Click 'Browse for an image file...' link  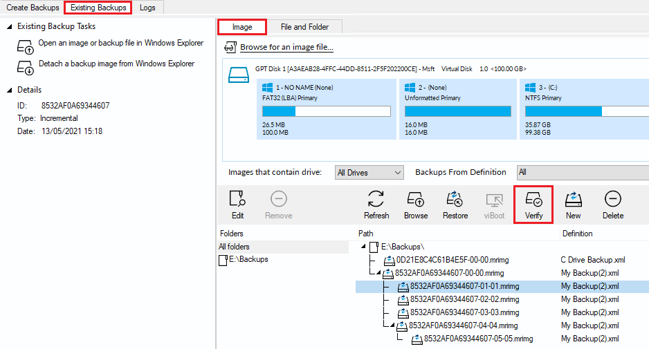[x=286, y=48]
